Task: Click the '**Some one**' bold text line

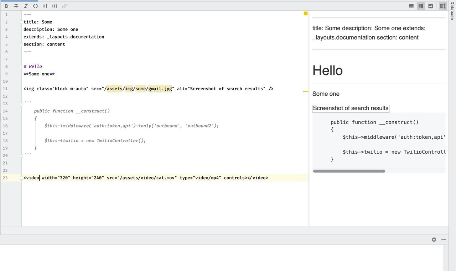Action: [39, 74]
